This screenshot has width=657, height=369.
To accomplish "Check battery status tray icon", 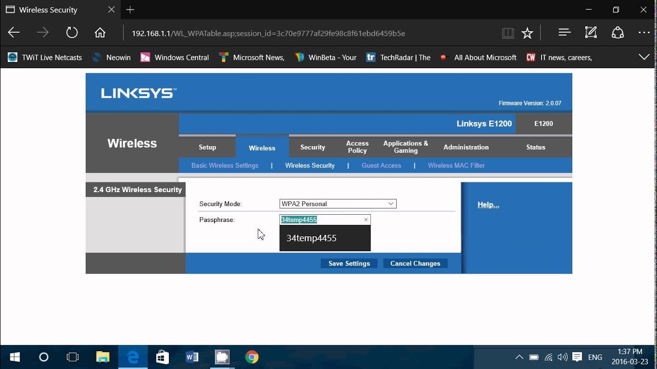I will click(534, 357).
